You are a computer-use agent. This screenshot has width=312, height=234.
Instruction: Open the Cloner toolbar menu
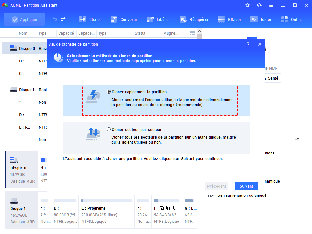coord(90,19)
